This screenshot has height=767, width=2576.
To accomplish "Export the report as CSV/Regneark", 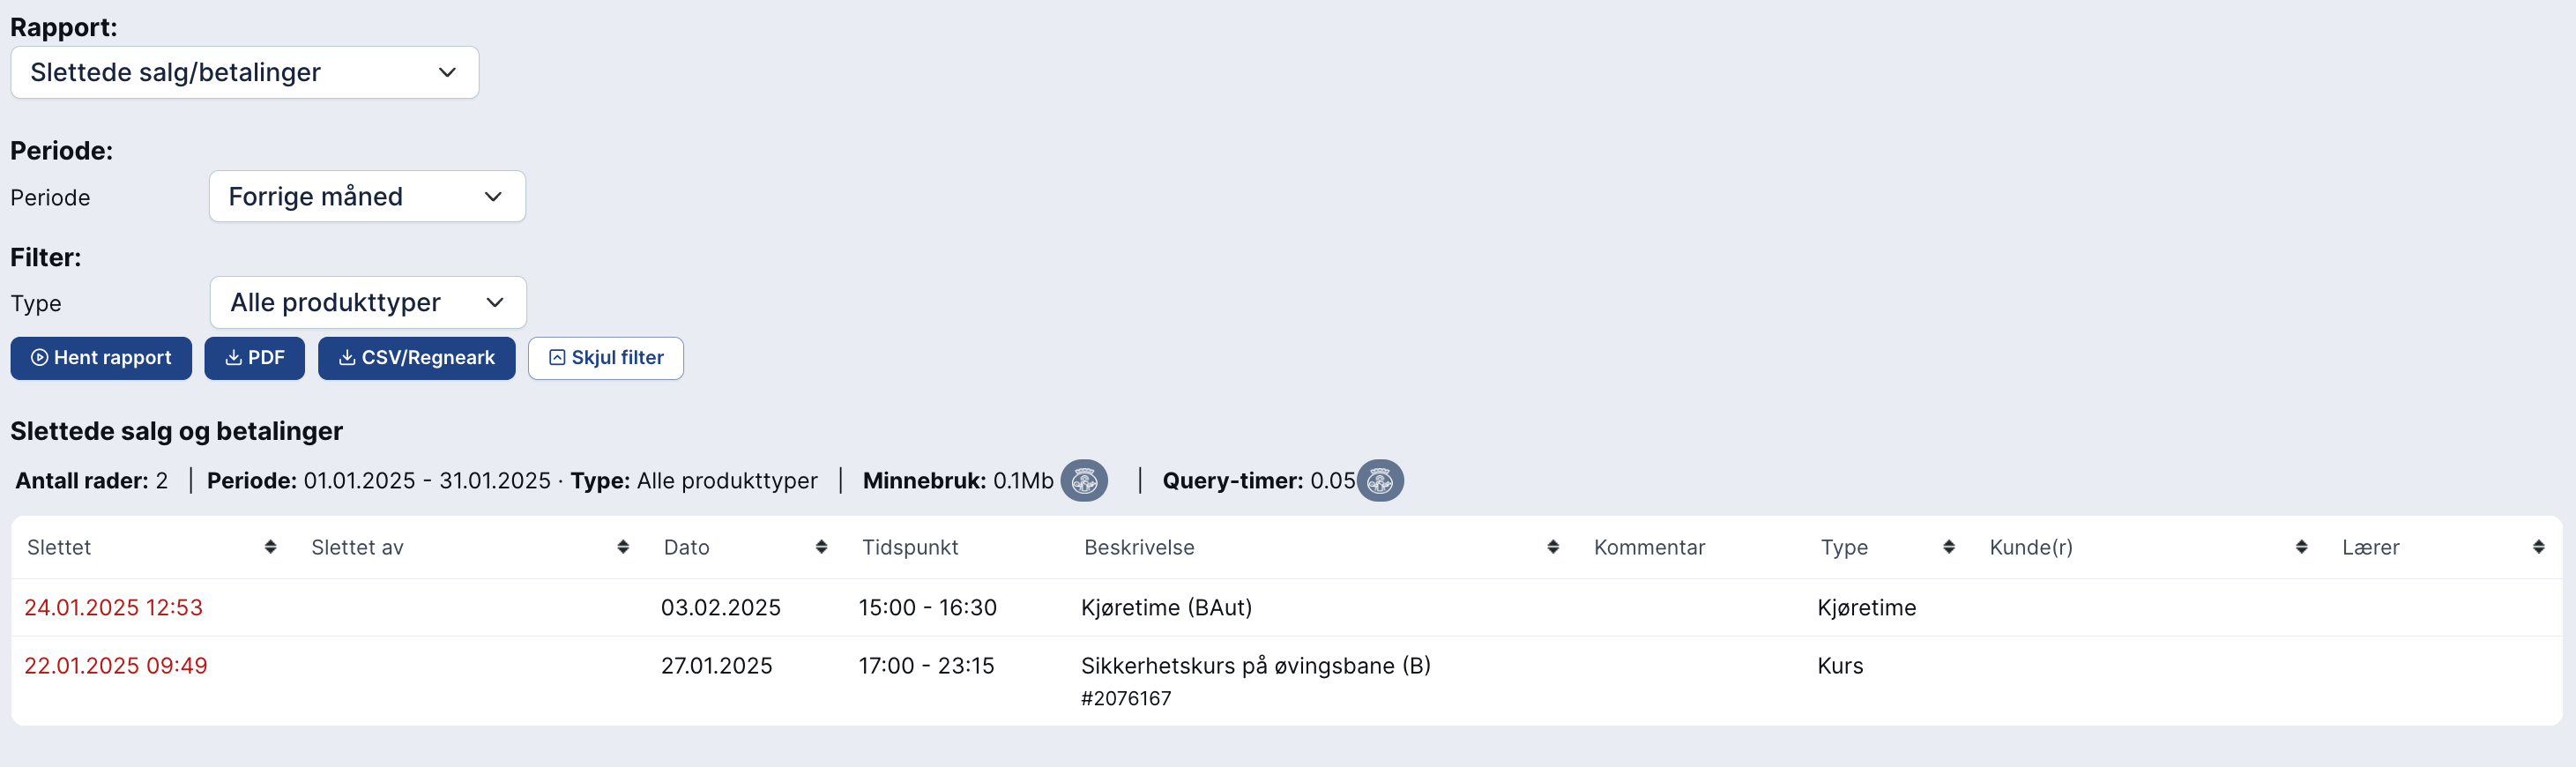I will pos(417,358).
